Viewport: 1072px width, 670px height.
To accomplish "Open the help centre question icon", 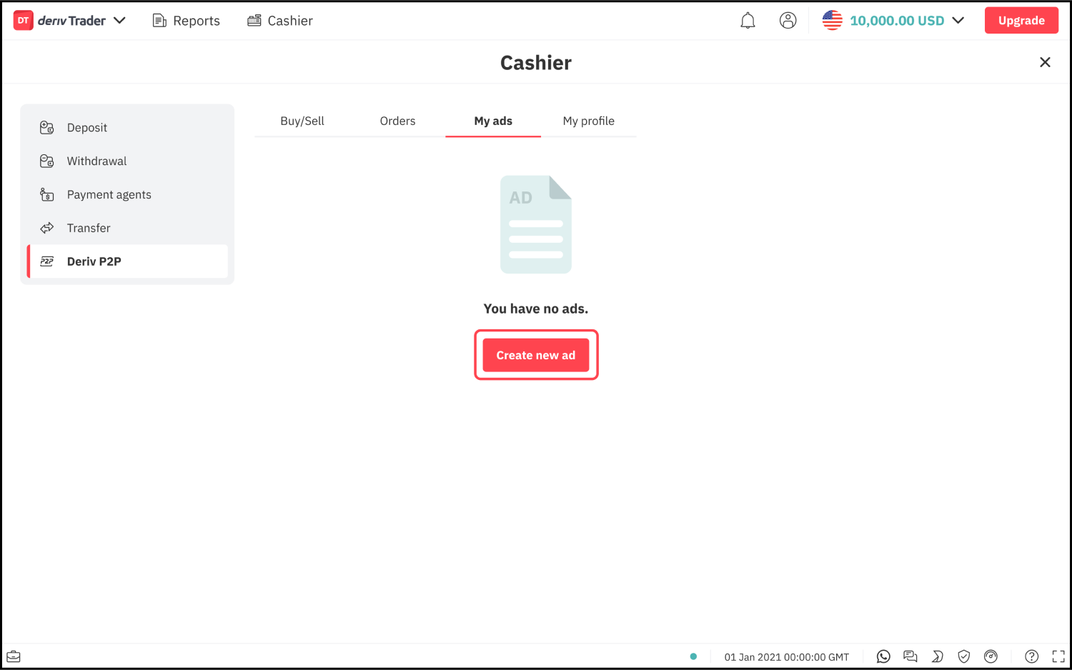I will point(1031,656).
